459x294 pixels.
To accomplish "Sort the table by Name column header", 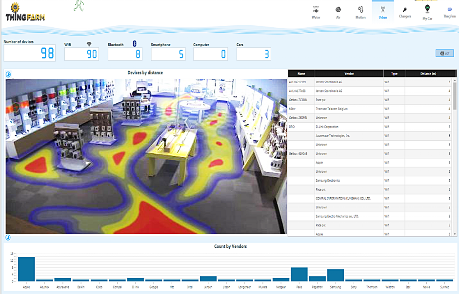I will pyautogui.click(x=301, y=73).
